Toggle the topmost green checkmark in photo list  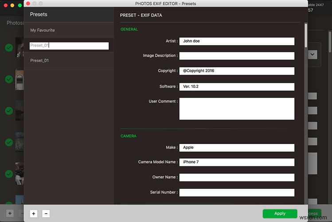8,47
